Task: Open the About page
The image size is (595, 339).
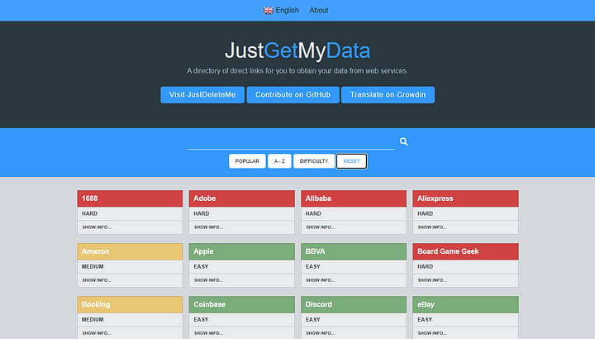Action: point(318,10)
